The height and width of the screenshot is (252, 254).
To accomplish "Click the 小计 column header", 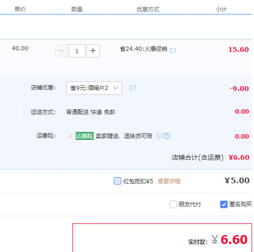I will (x=221, y=9).
